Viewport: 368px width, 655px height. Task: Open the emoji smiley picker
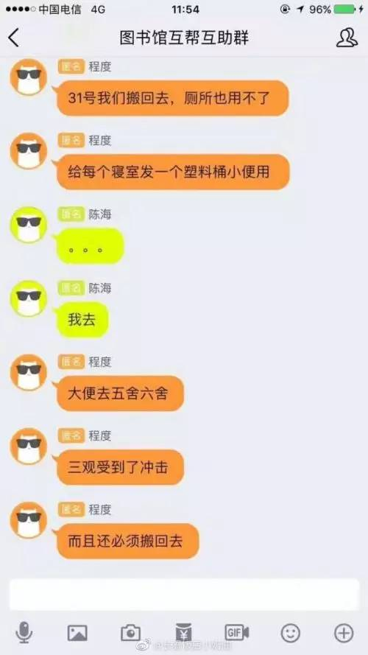click(291, 633)
